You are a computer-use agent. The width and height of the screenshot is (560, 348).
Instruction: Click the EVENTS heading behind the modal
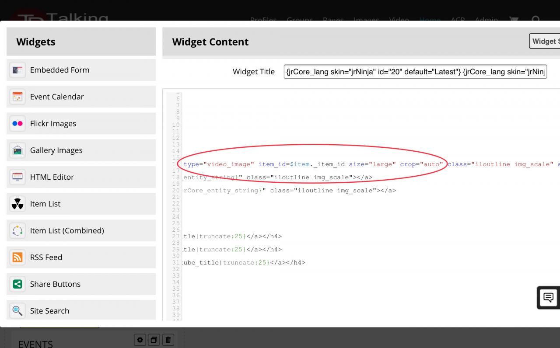click(x=35, y=344)
